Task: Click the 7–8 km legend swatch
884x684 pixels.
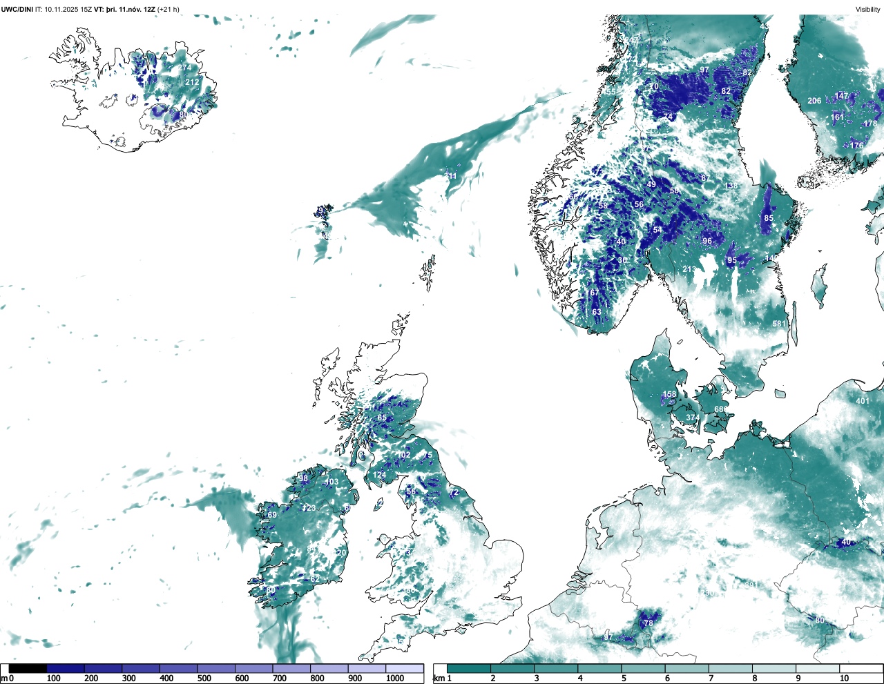Action: tap(731, 668)
